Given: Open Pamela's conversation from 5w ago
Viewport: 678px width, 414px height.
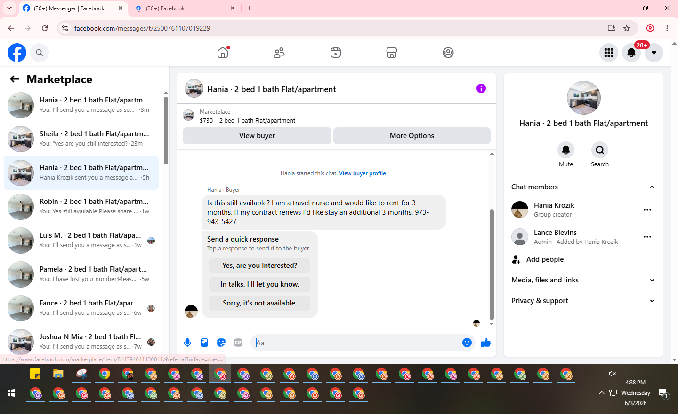Looking at the screenshot, I should (x=81, y=274).
